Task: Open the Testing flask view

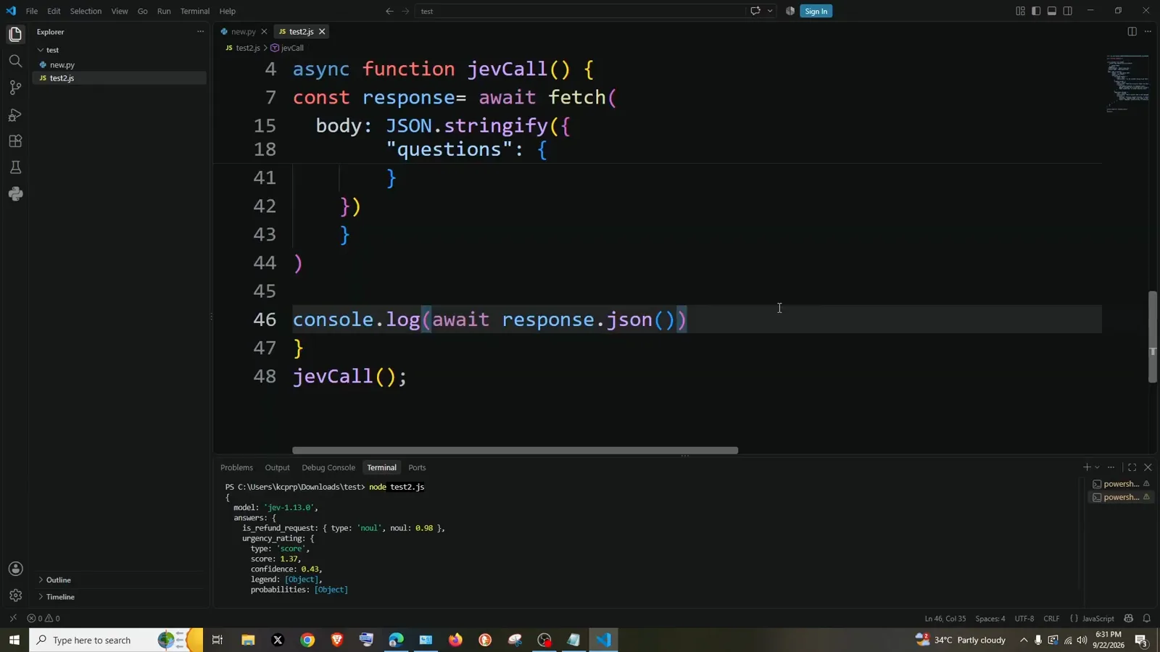Action: tap(15, 167)
